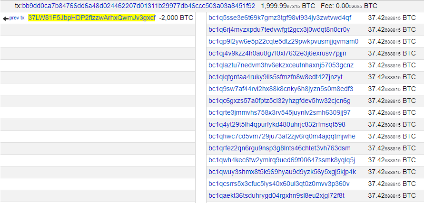The image size is (424, 203).
Task: Go to address bc1qlqtgntaa4ruky9
Action: [x=275, y=77]
